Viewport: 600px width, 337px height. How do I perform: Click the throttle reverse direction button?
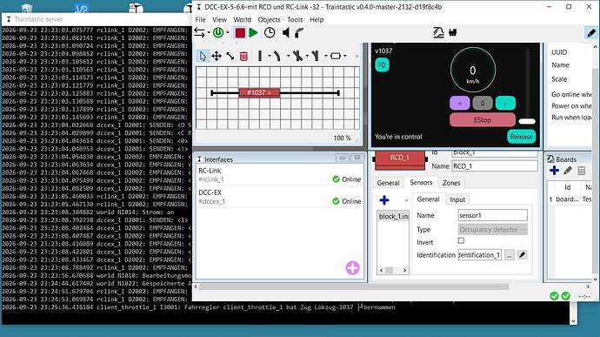point(460,103)
